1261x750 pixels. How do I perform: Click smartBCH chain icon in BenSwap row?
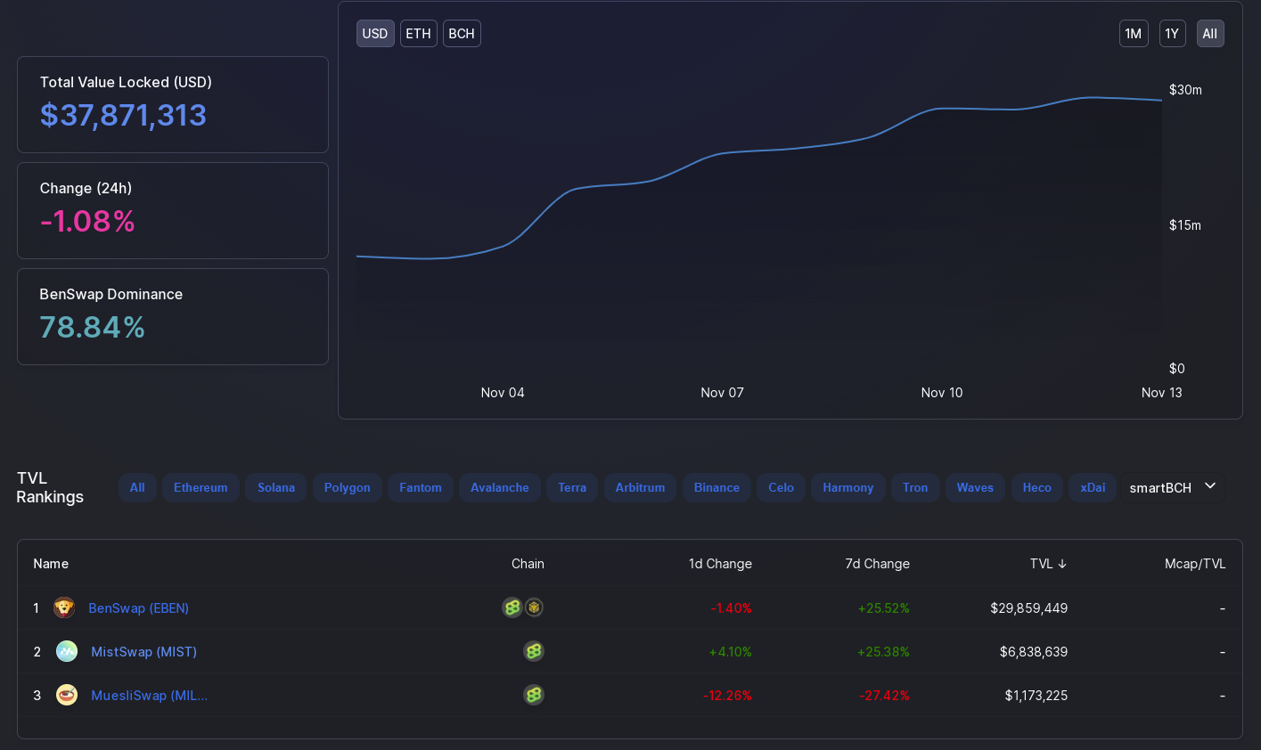point(512,607)
